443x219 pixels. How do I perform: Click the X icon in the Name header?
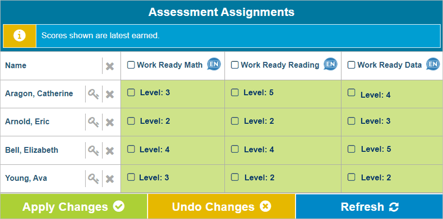click(110, 66)
